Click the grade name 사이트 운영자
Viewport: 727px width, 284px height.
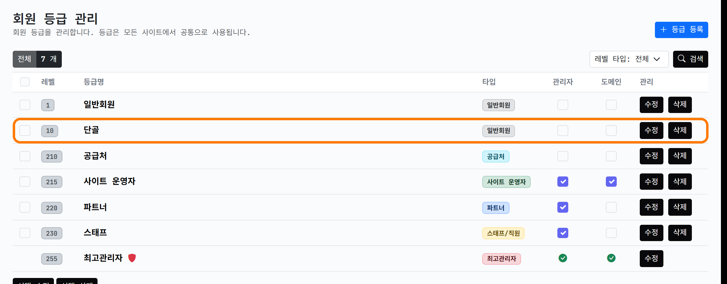tap(109, 181)
